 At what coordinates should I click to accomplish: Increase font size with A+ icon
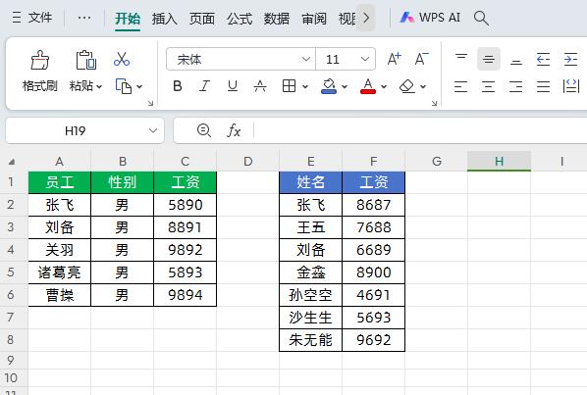(394, 59)
